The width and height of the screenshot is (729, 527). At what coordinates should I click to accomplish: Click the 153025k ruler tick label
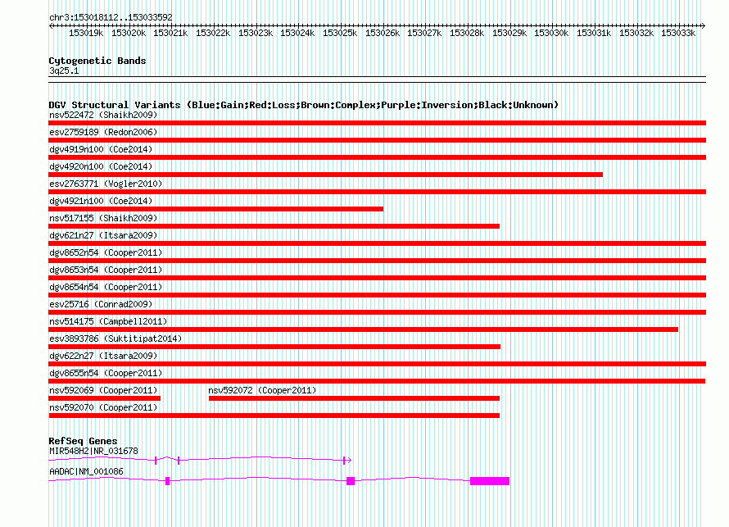(340, 33)
